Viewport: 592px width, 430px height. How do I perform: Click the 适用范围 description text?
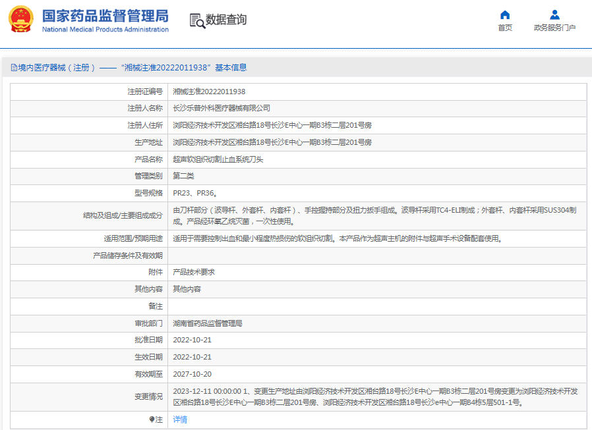(338, 238)
